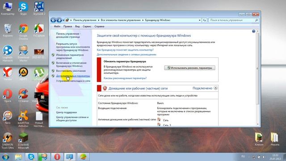The width and height of the screenshot is (286, 161).
Task: Click the Windows Start button
Action: 5,157
